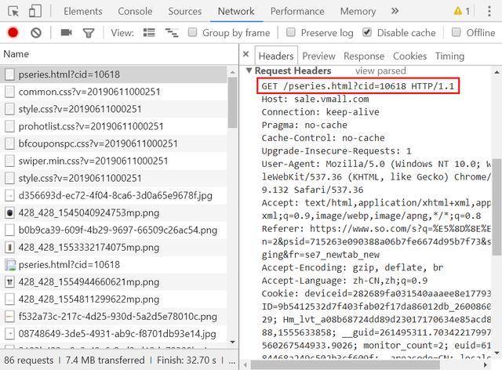Tick the Offline checkbox

tap(457, 32)
